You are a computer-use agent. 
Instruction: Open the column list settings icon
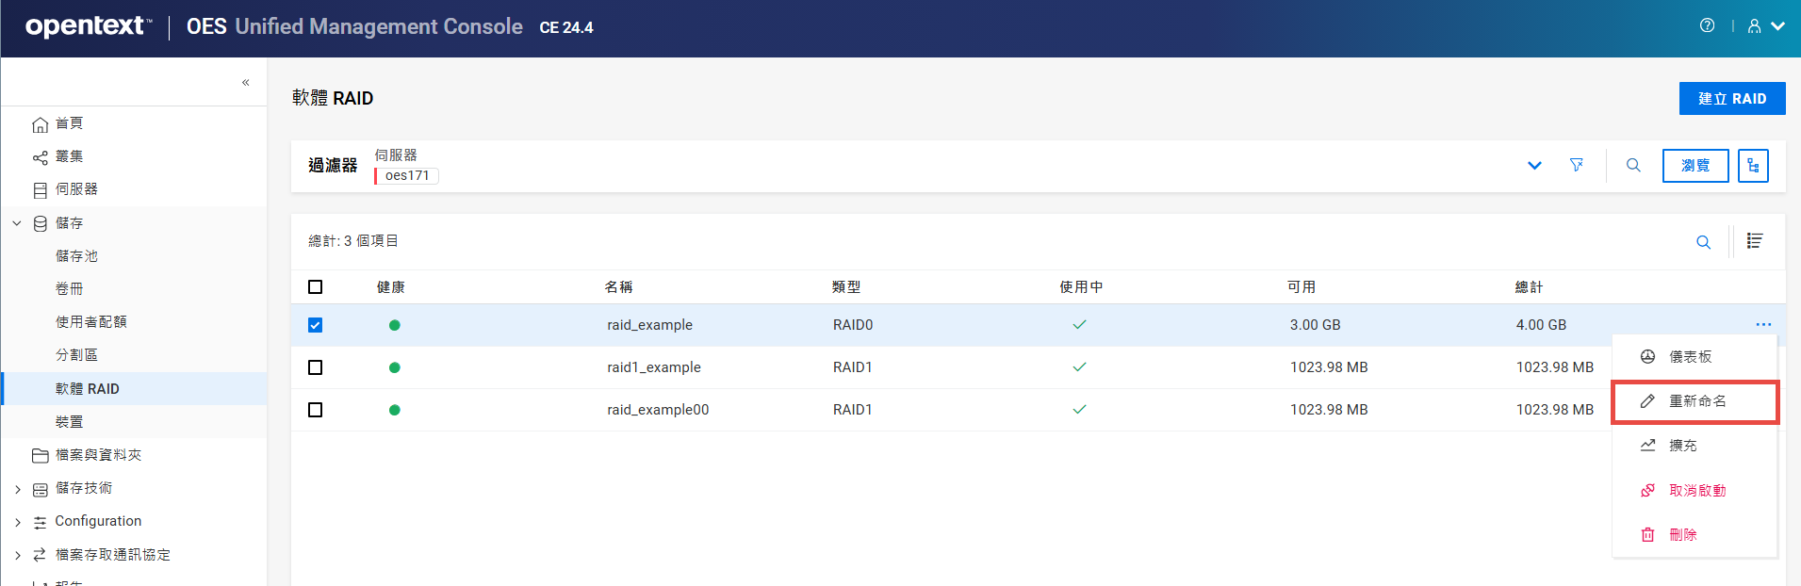tap(1754, 241)
